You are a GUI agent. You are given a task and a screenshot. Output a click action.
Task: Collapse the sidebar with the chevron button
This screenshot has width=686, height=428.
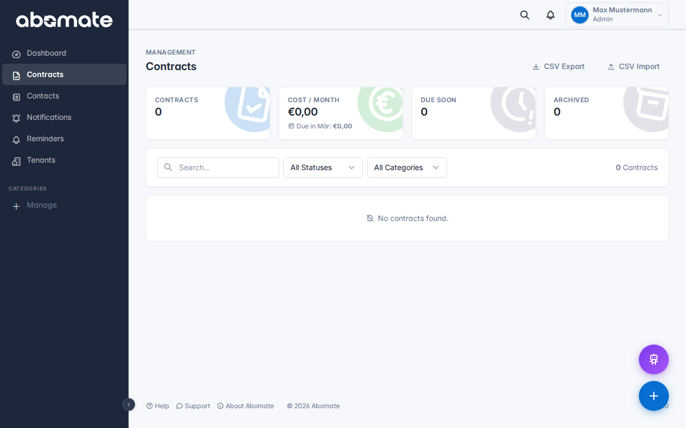coord(129,405)
